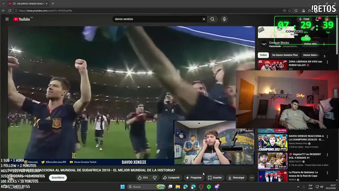Image resolution: width=339 pixels, height=191 pixels.
Task: Show more filter chips with arrow
Action: tap(324, 56)
